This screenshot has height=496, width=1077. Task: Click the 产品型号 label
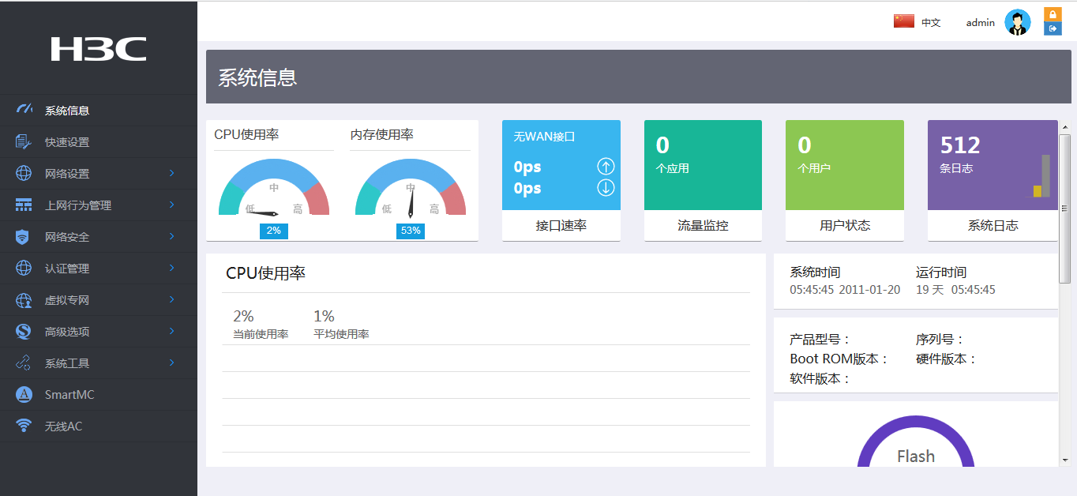click(x=820, y=340)
